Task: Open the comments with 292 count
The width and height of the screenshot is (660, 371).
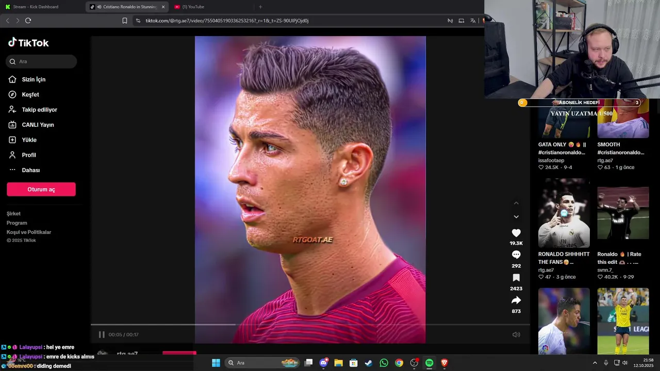Action: pyautogui.click(x=516, y=255)
